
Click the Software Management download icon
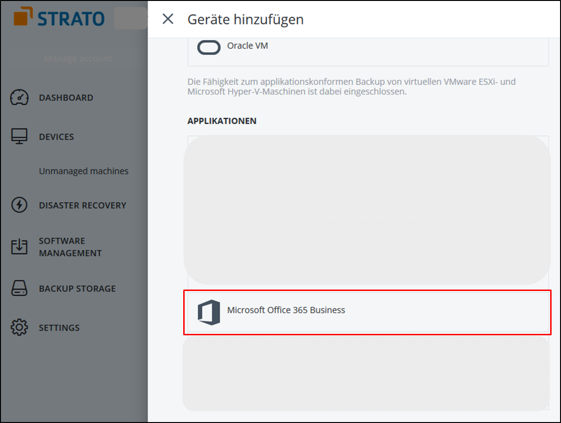[19, 247]
